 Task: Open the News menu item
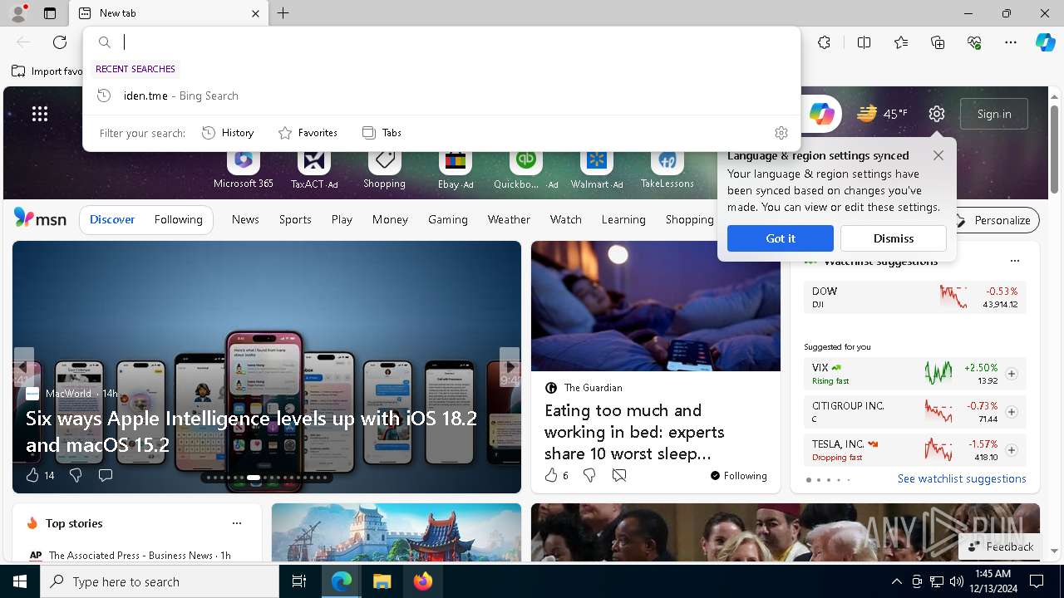pos(245,219)
